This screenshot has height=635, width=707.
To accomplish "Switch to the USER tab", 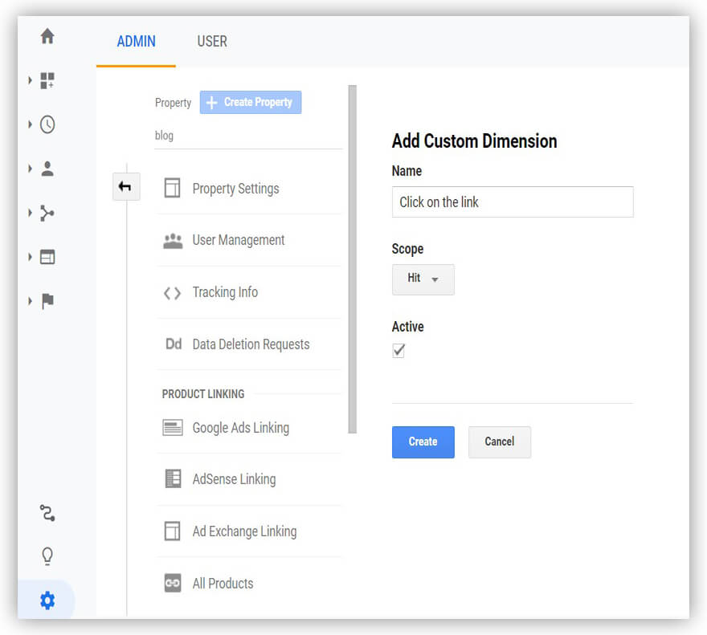I will [211, 42].
